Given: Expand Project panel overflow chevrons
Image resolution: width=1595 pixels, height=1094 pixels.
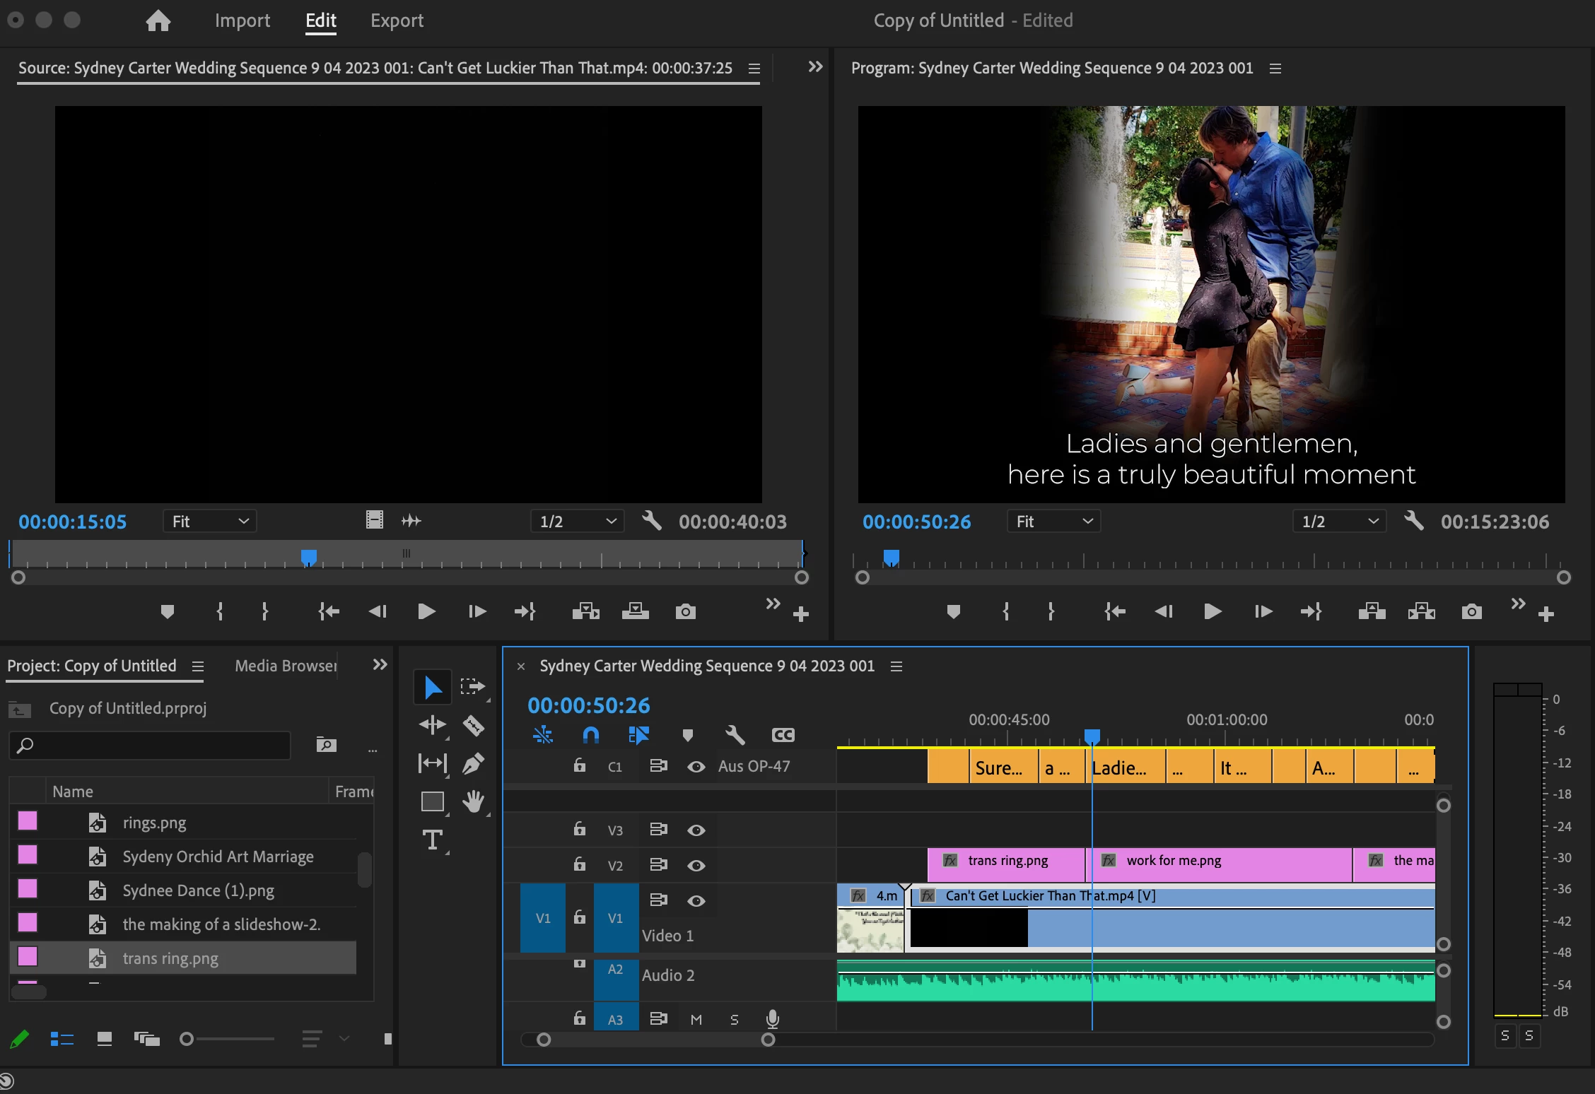Looking at the screenshot, I should click(380, 665).
